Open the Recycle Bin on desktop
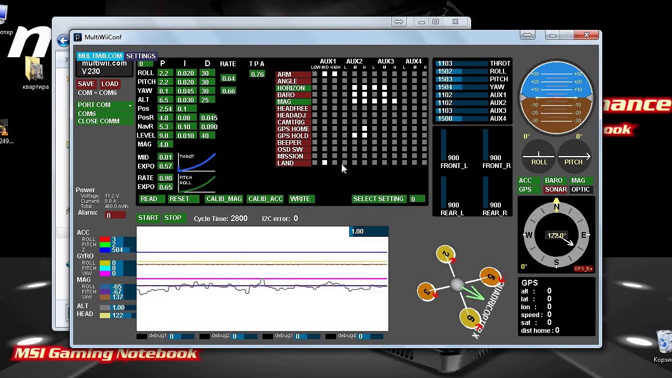672x378 pixels. (664, 346)
